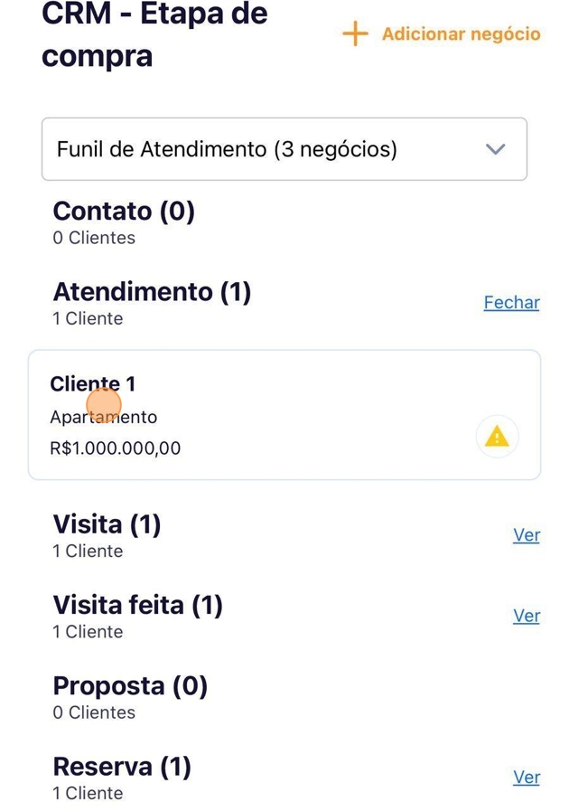Select the Contato (0) stage heading

[124, 212]
